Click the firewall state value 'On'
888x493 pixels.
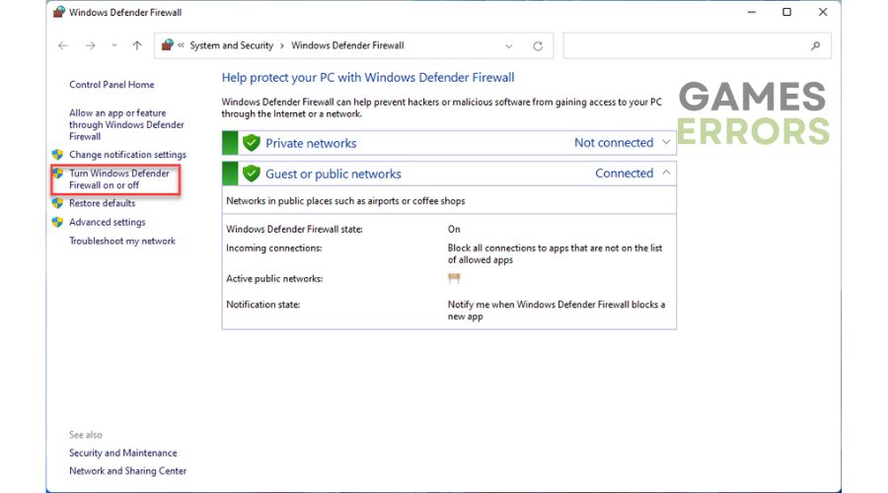(x=454, y=229)
